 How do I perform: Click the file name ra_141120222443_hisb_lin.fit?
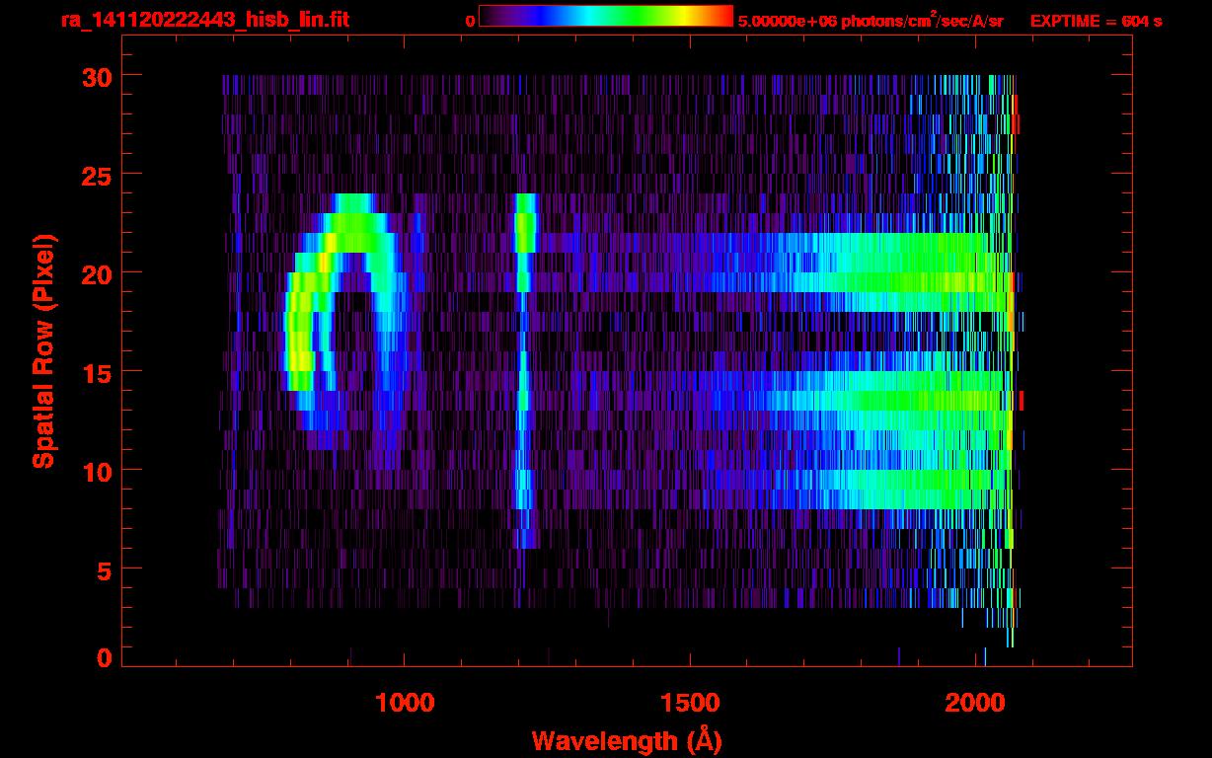click(x=203, y=20)
